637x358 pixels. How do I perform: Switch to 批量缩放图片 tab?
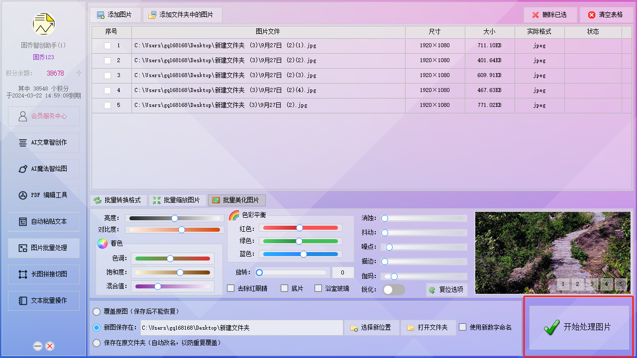(x=177, y=200)
